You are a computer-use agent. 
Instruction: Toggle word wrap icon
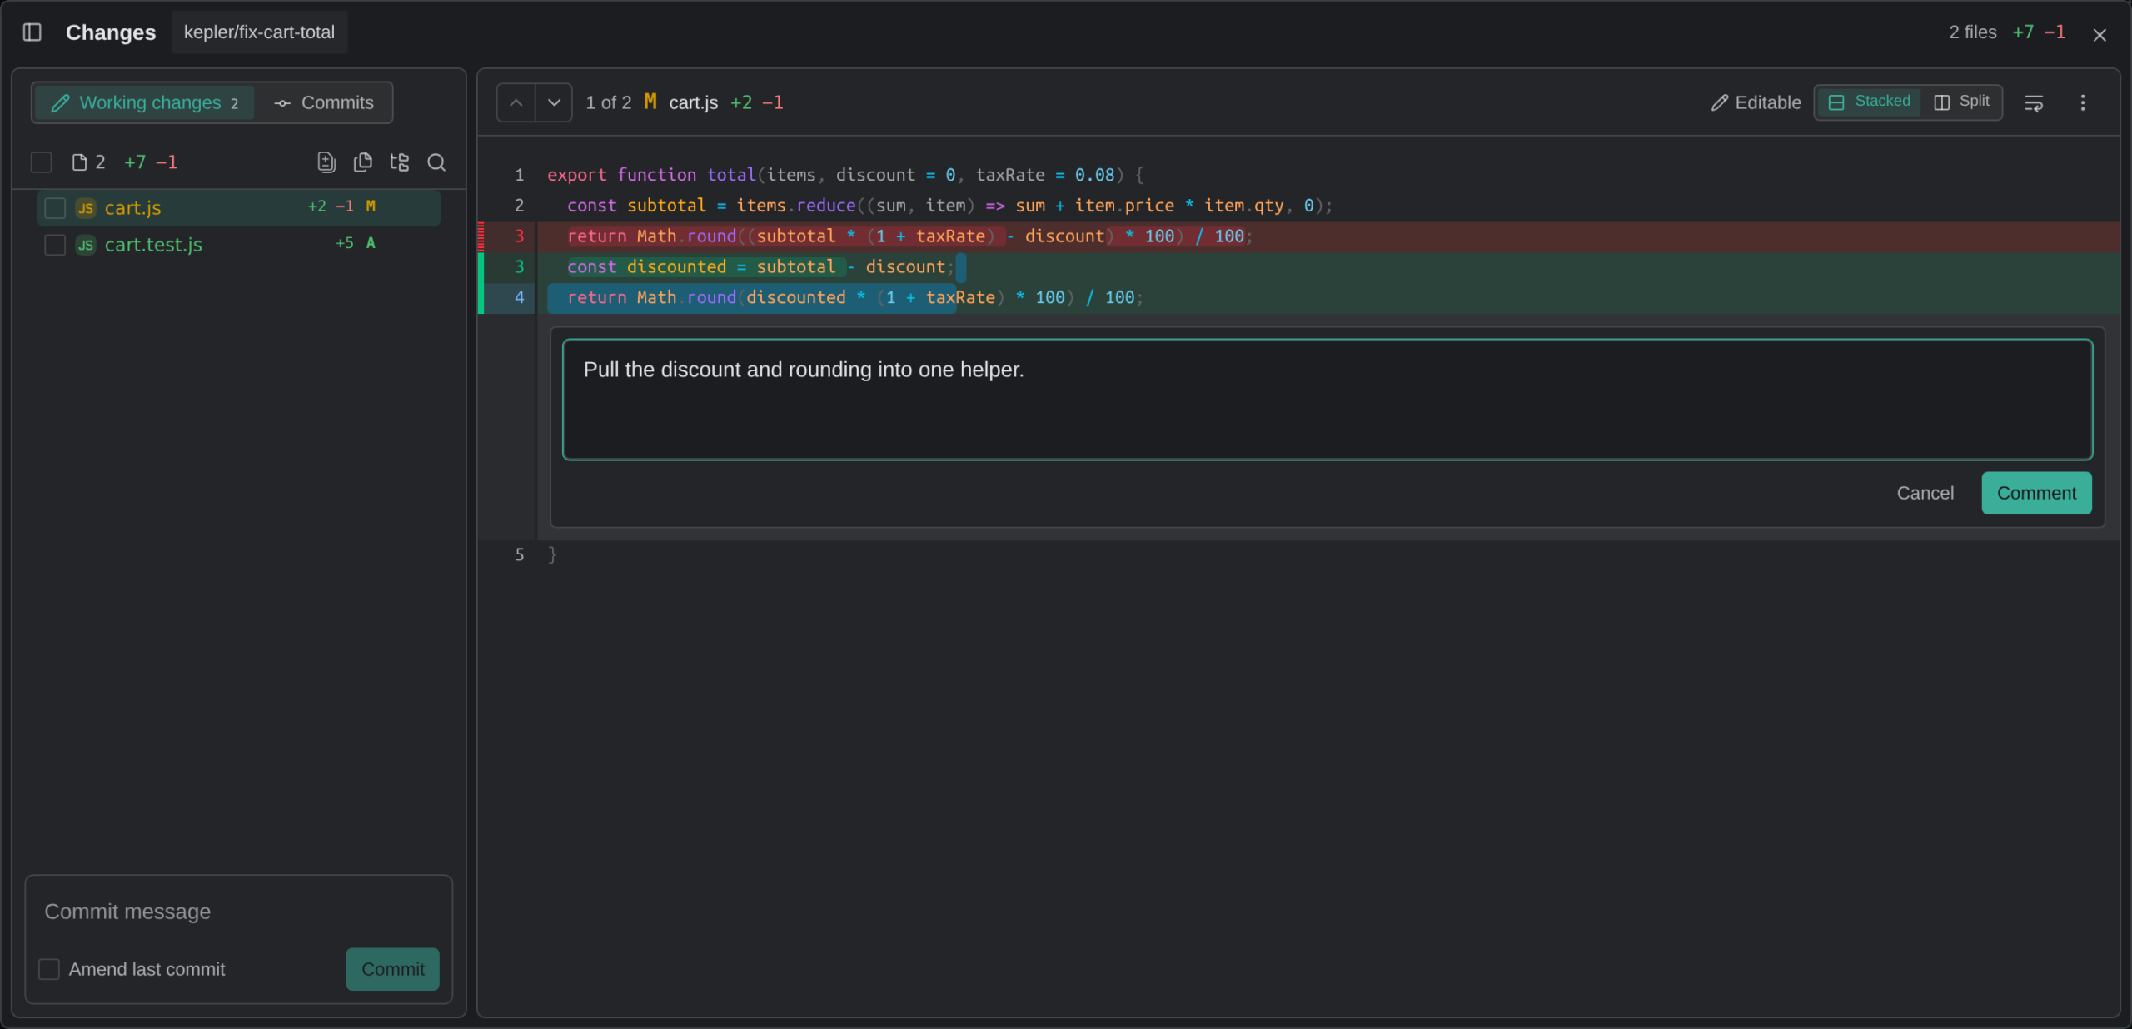[2034, 102]
